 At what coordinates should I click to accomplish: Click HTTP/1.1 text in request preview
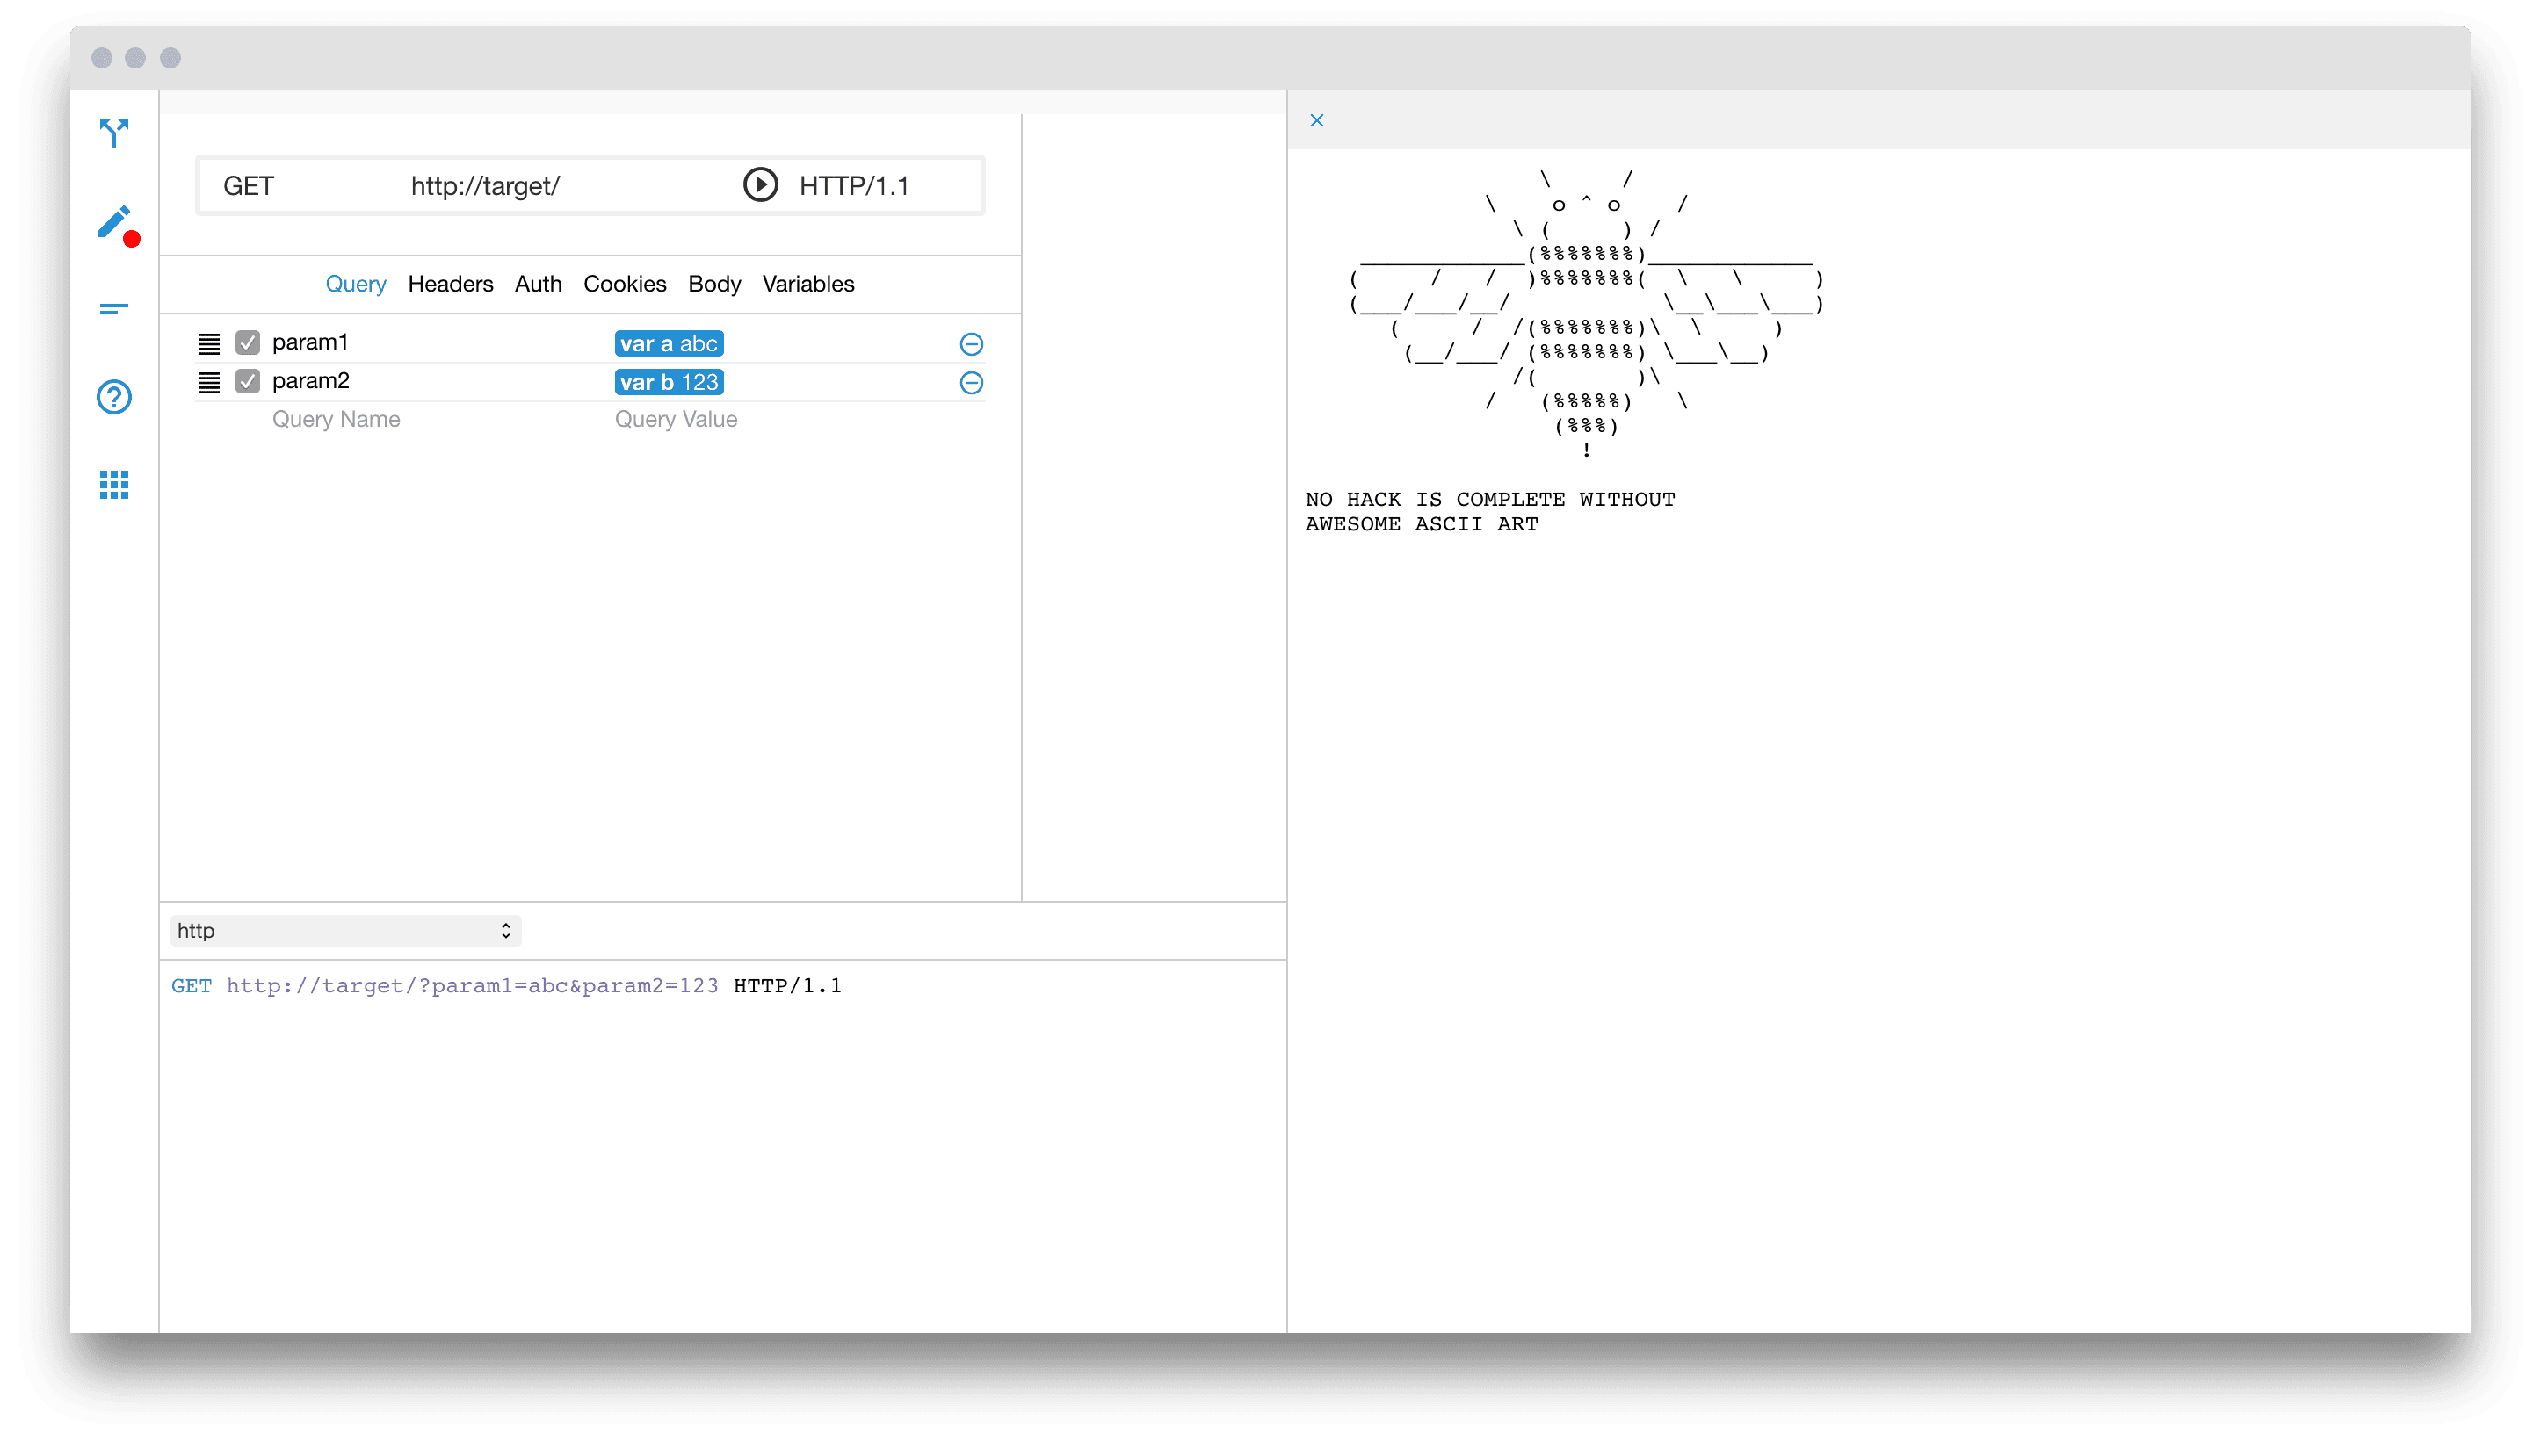[787, 986]
